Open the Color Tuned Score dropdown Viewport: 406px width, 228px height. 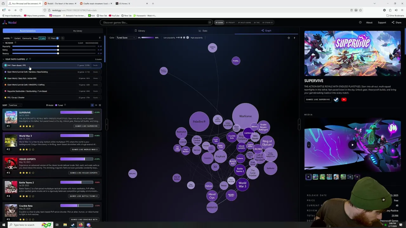tap(126, 38)
